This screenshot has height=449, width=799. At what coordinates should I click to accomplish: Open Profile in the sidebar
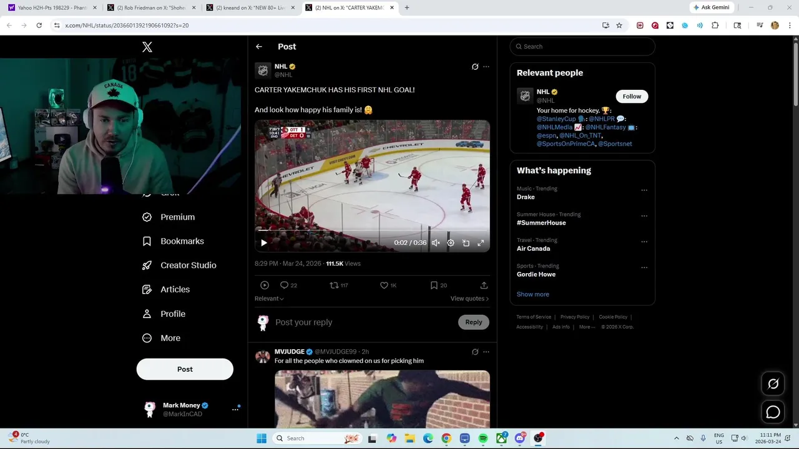(164, 314)
